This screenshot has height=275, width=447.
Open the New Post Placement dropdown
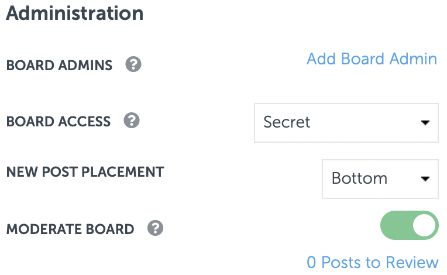click(x=380, y=178)
